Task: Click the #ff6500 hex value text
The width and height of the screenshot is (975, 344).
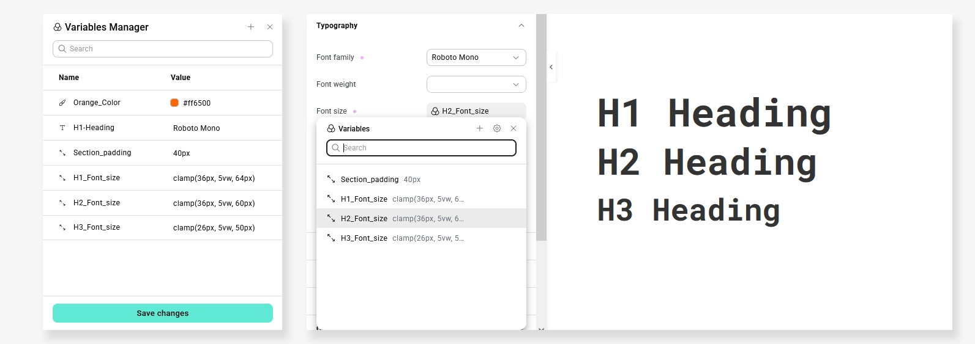Action: coord(196,103)
